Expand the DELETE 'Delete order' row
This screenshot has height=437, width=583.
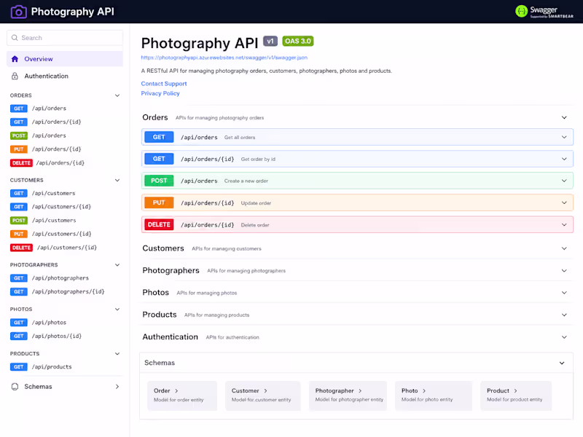point(357,224)
